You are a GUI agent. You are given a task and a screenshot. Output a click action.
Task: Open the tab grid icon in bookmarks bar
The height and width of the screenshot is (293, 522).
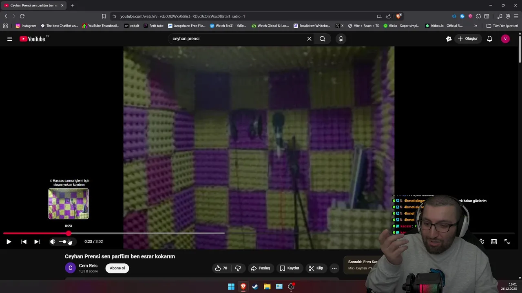click(5, 26)
